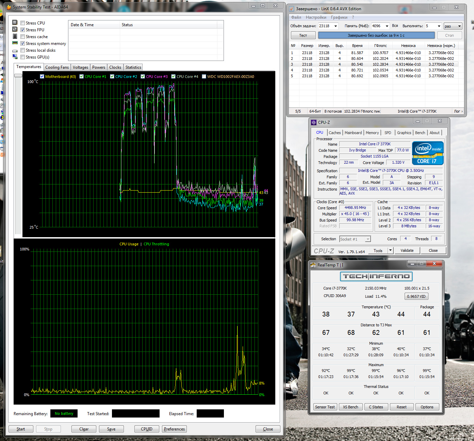The width and height of the screenshot is (474, 441).
Task: Open C States in RealTemp
Action: [376, 407]
